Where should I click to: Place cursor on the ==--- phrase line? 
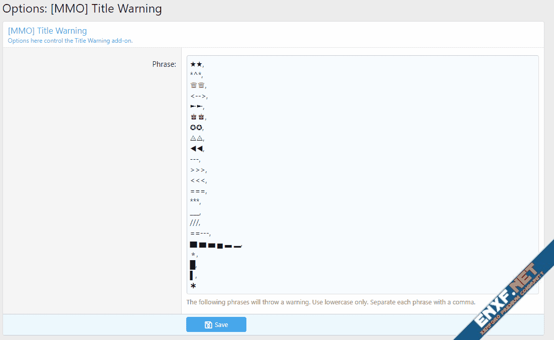[x=200, y=233]
